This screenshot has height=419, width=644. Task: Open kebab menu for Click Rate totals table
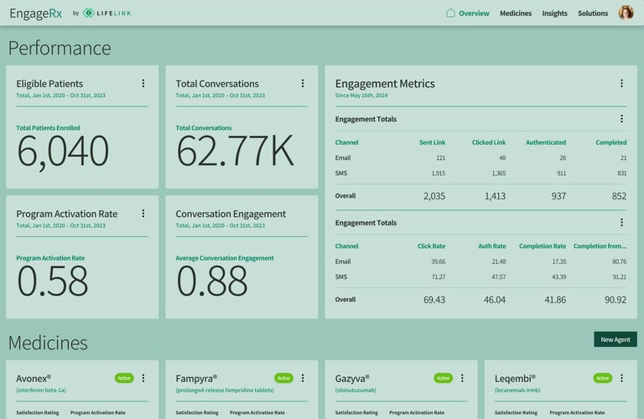pyautogui.click(x=621, y=222)
